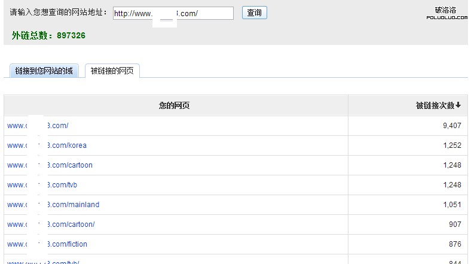Open the /cartoon/ link with trailing slash
This screenshot has width=474, height=264.
[51, 224]
